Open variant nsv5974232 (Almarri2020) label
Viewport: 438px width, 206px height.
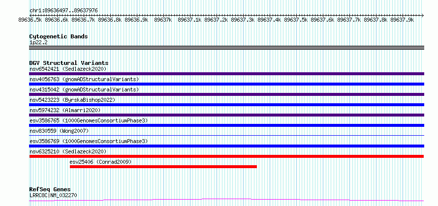(x=65, y=110)
